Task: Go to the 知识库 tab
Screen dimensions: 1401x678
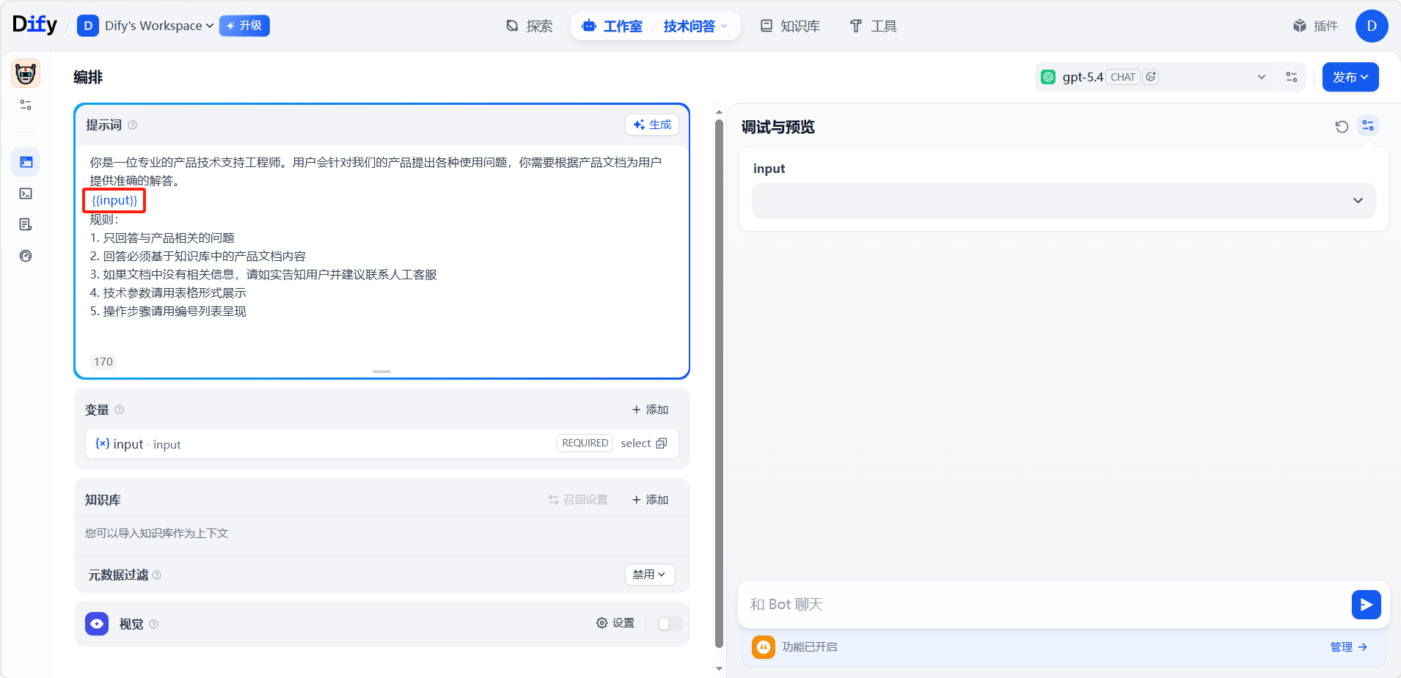Action: coord(790,26)
